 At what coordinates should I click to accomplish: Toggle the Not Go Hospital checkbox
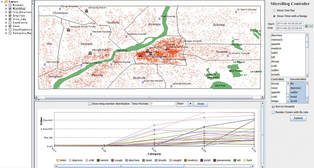tap(273, 107)
